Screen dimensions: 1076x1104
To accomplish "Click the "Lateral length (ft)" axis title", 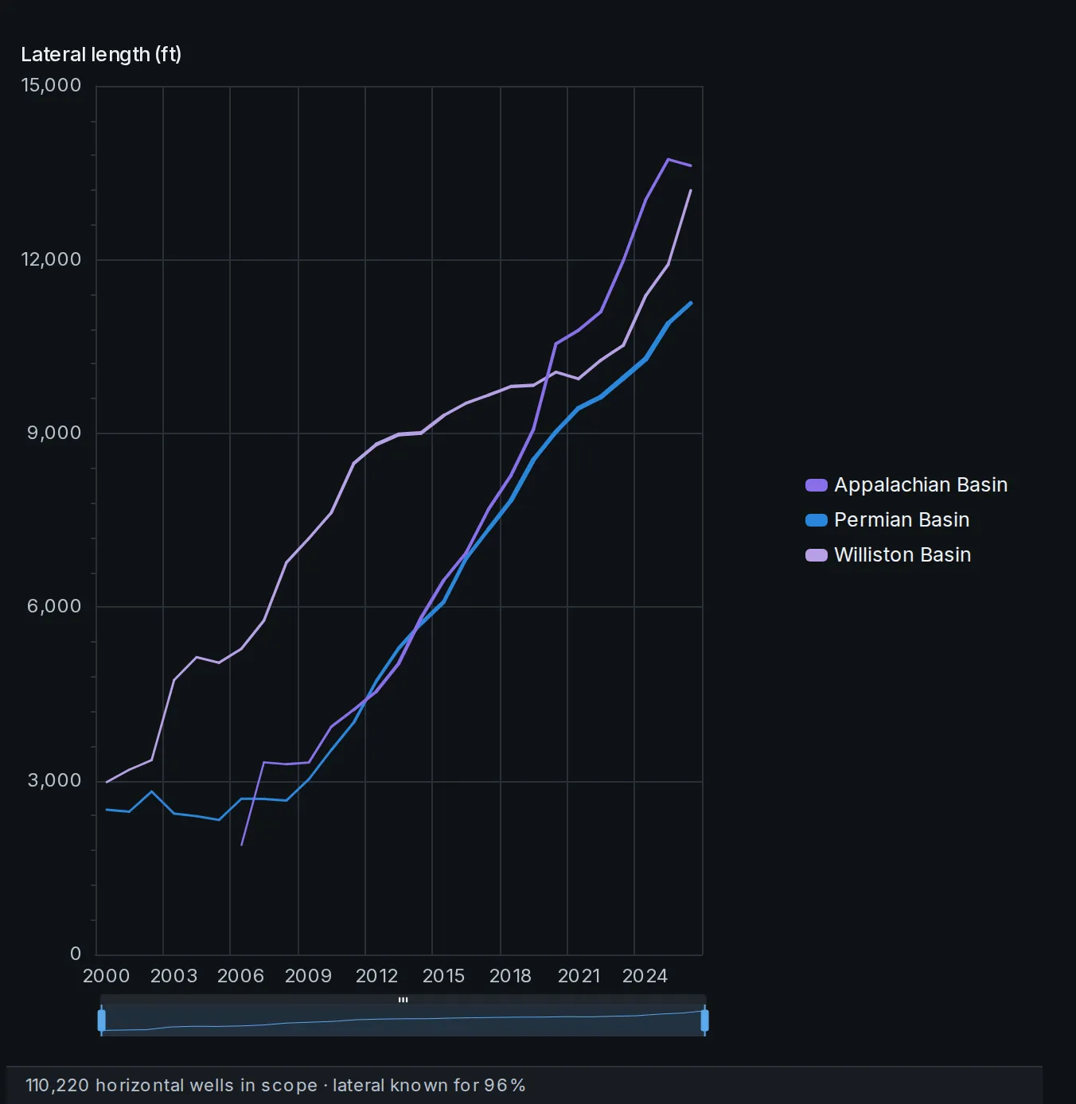I will [x=101, y=54].
